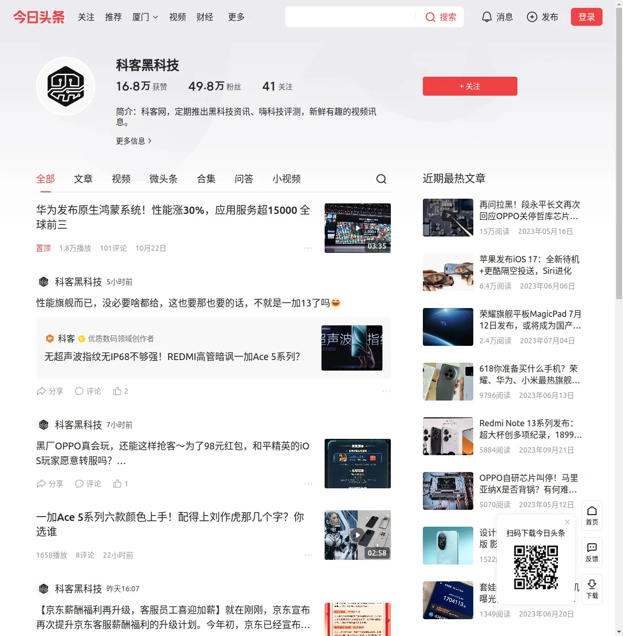Click the 首页 home icon button

point(592,516)
